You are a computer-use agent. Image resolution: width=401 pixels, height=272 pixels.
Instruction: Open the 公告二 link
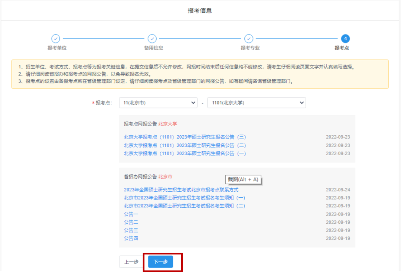131,222
